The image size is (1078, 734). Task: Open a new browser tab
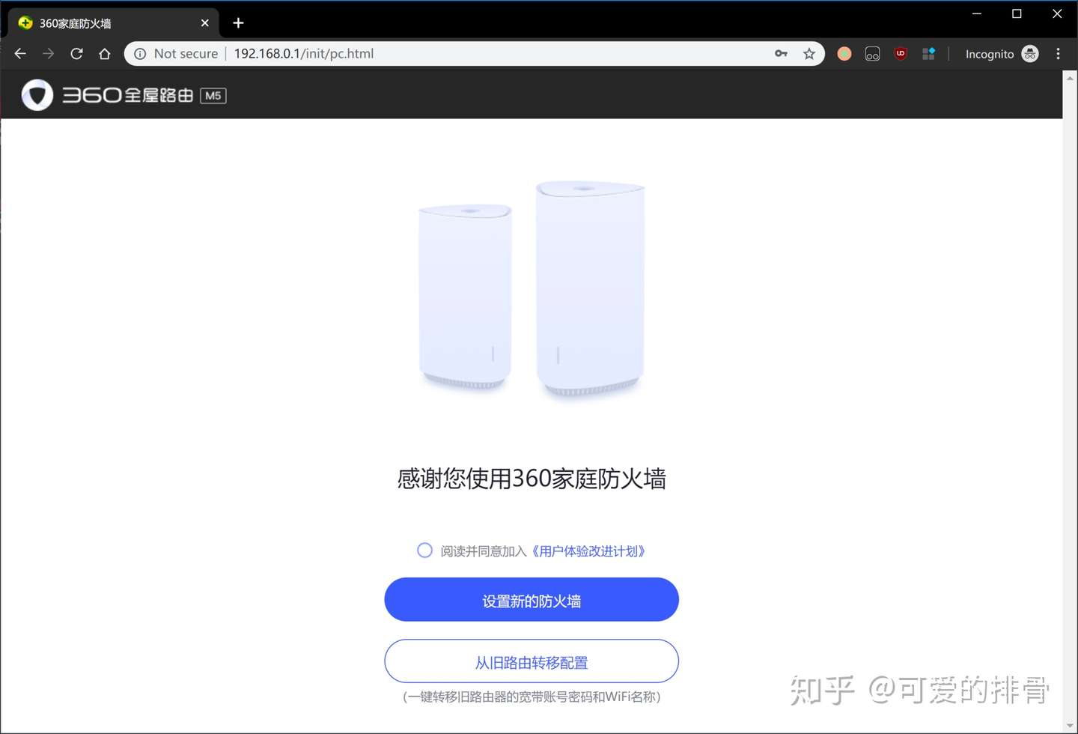(238, 23)
